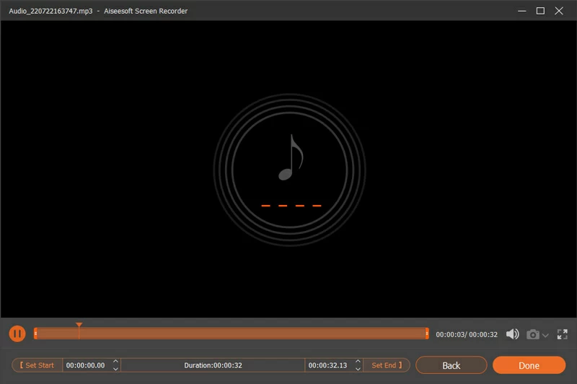Increase the end time with up arrow
Image resolution: width=577 pixels, height=384 pixels.
[357, 362]
